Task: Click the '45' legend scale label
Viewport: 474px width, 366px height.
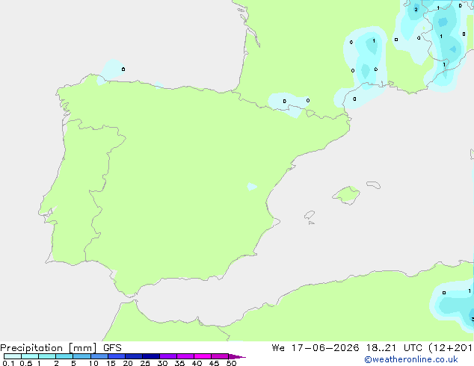Action: coord(214,363)
